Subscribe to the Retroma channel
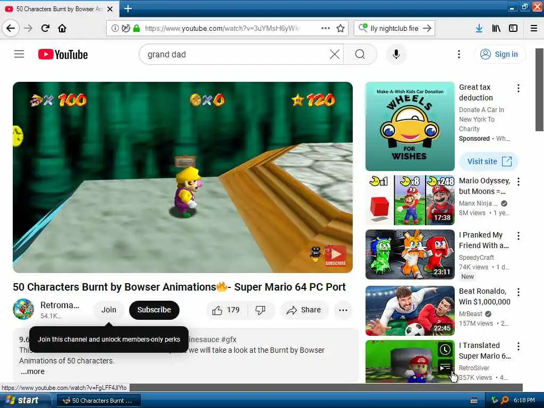This screenshot has height=408, width=544. click(x=154, y=310)
